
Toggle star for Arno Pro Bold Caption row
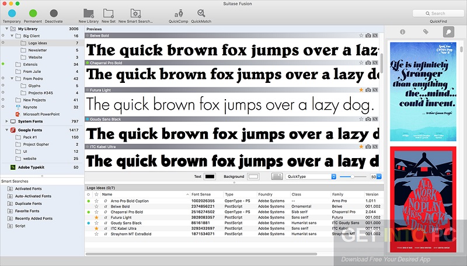click(x=96, y=201)
